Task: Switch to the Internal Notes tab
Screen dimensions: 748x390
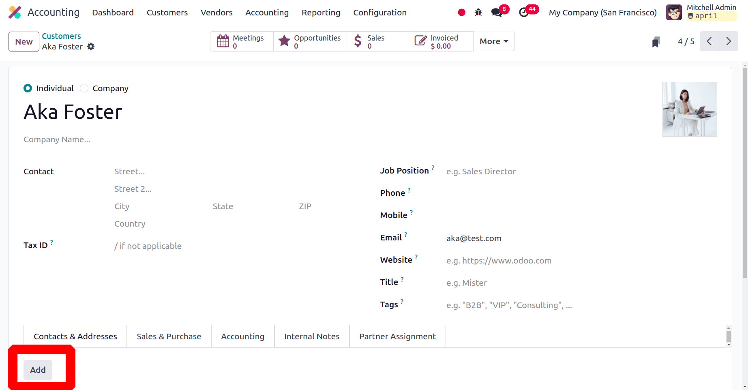Action: point(312,336)
